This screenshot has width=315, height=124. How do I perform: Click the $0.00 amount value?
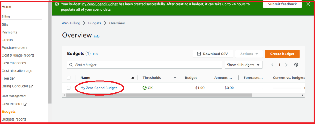point(229,88)
